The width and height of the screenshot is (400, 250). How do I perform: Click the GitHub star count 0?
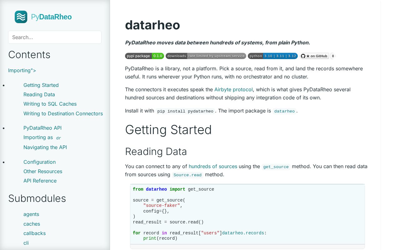click(333, 56)
